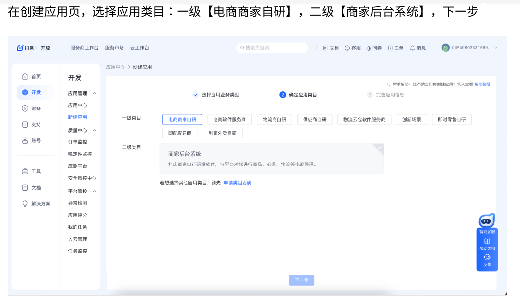520x303 pixels.
Task: Select 物流商自研 category
Action: 274,119
